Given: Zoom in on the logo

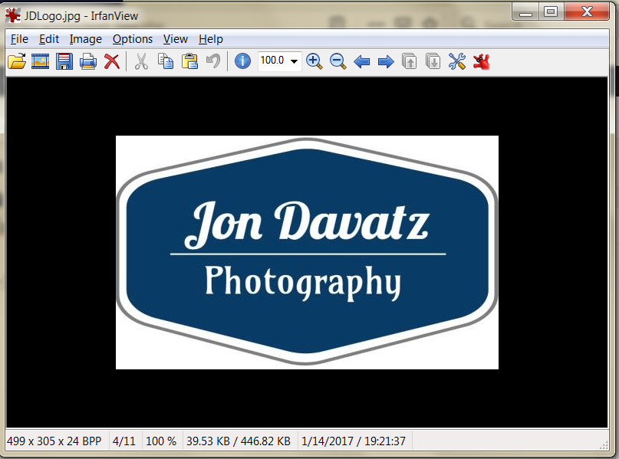Looking at the screenshot, I should coord(314,61).
